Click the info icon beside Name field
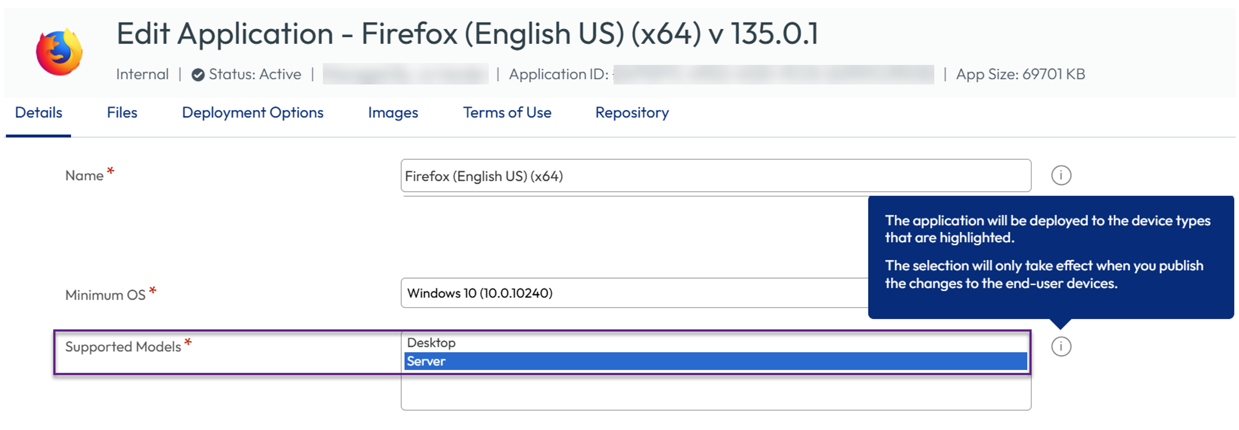Screen dimensions: 1239x430 click(1061, 175)
